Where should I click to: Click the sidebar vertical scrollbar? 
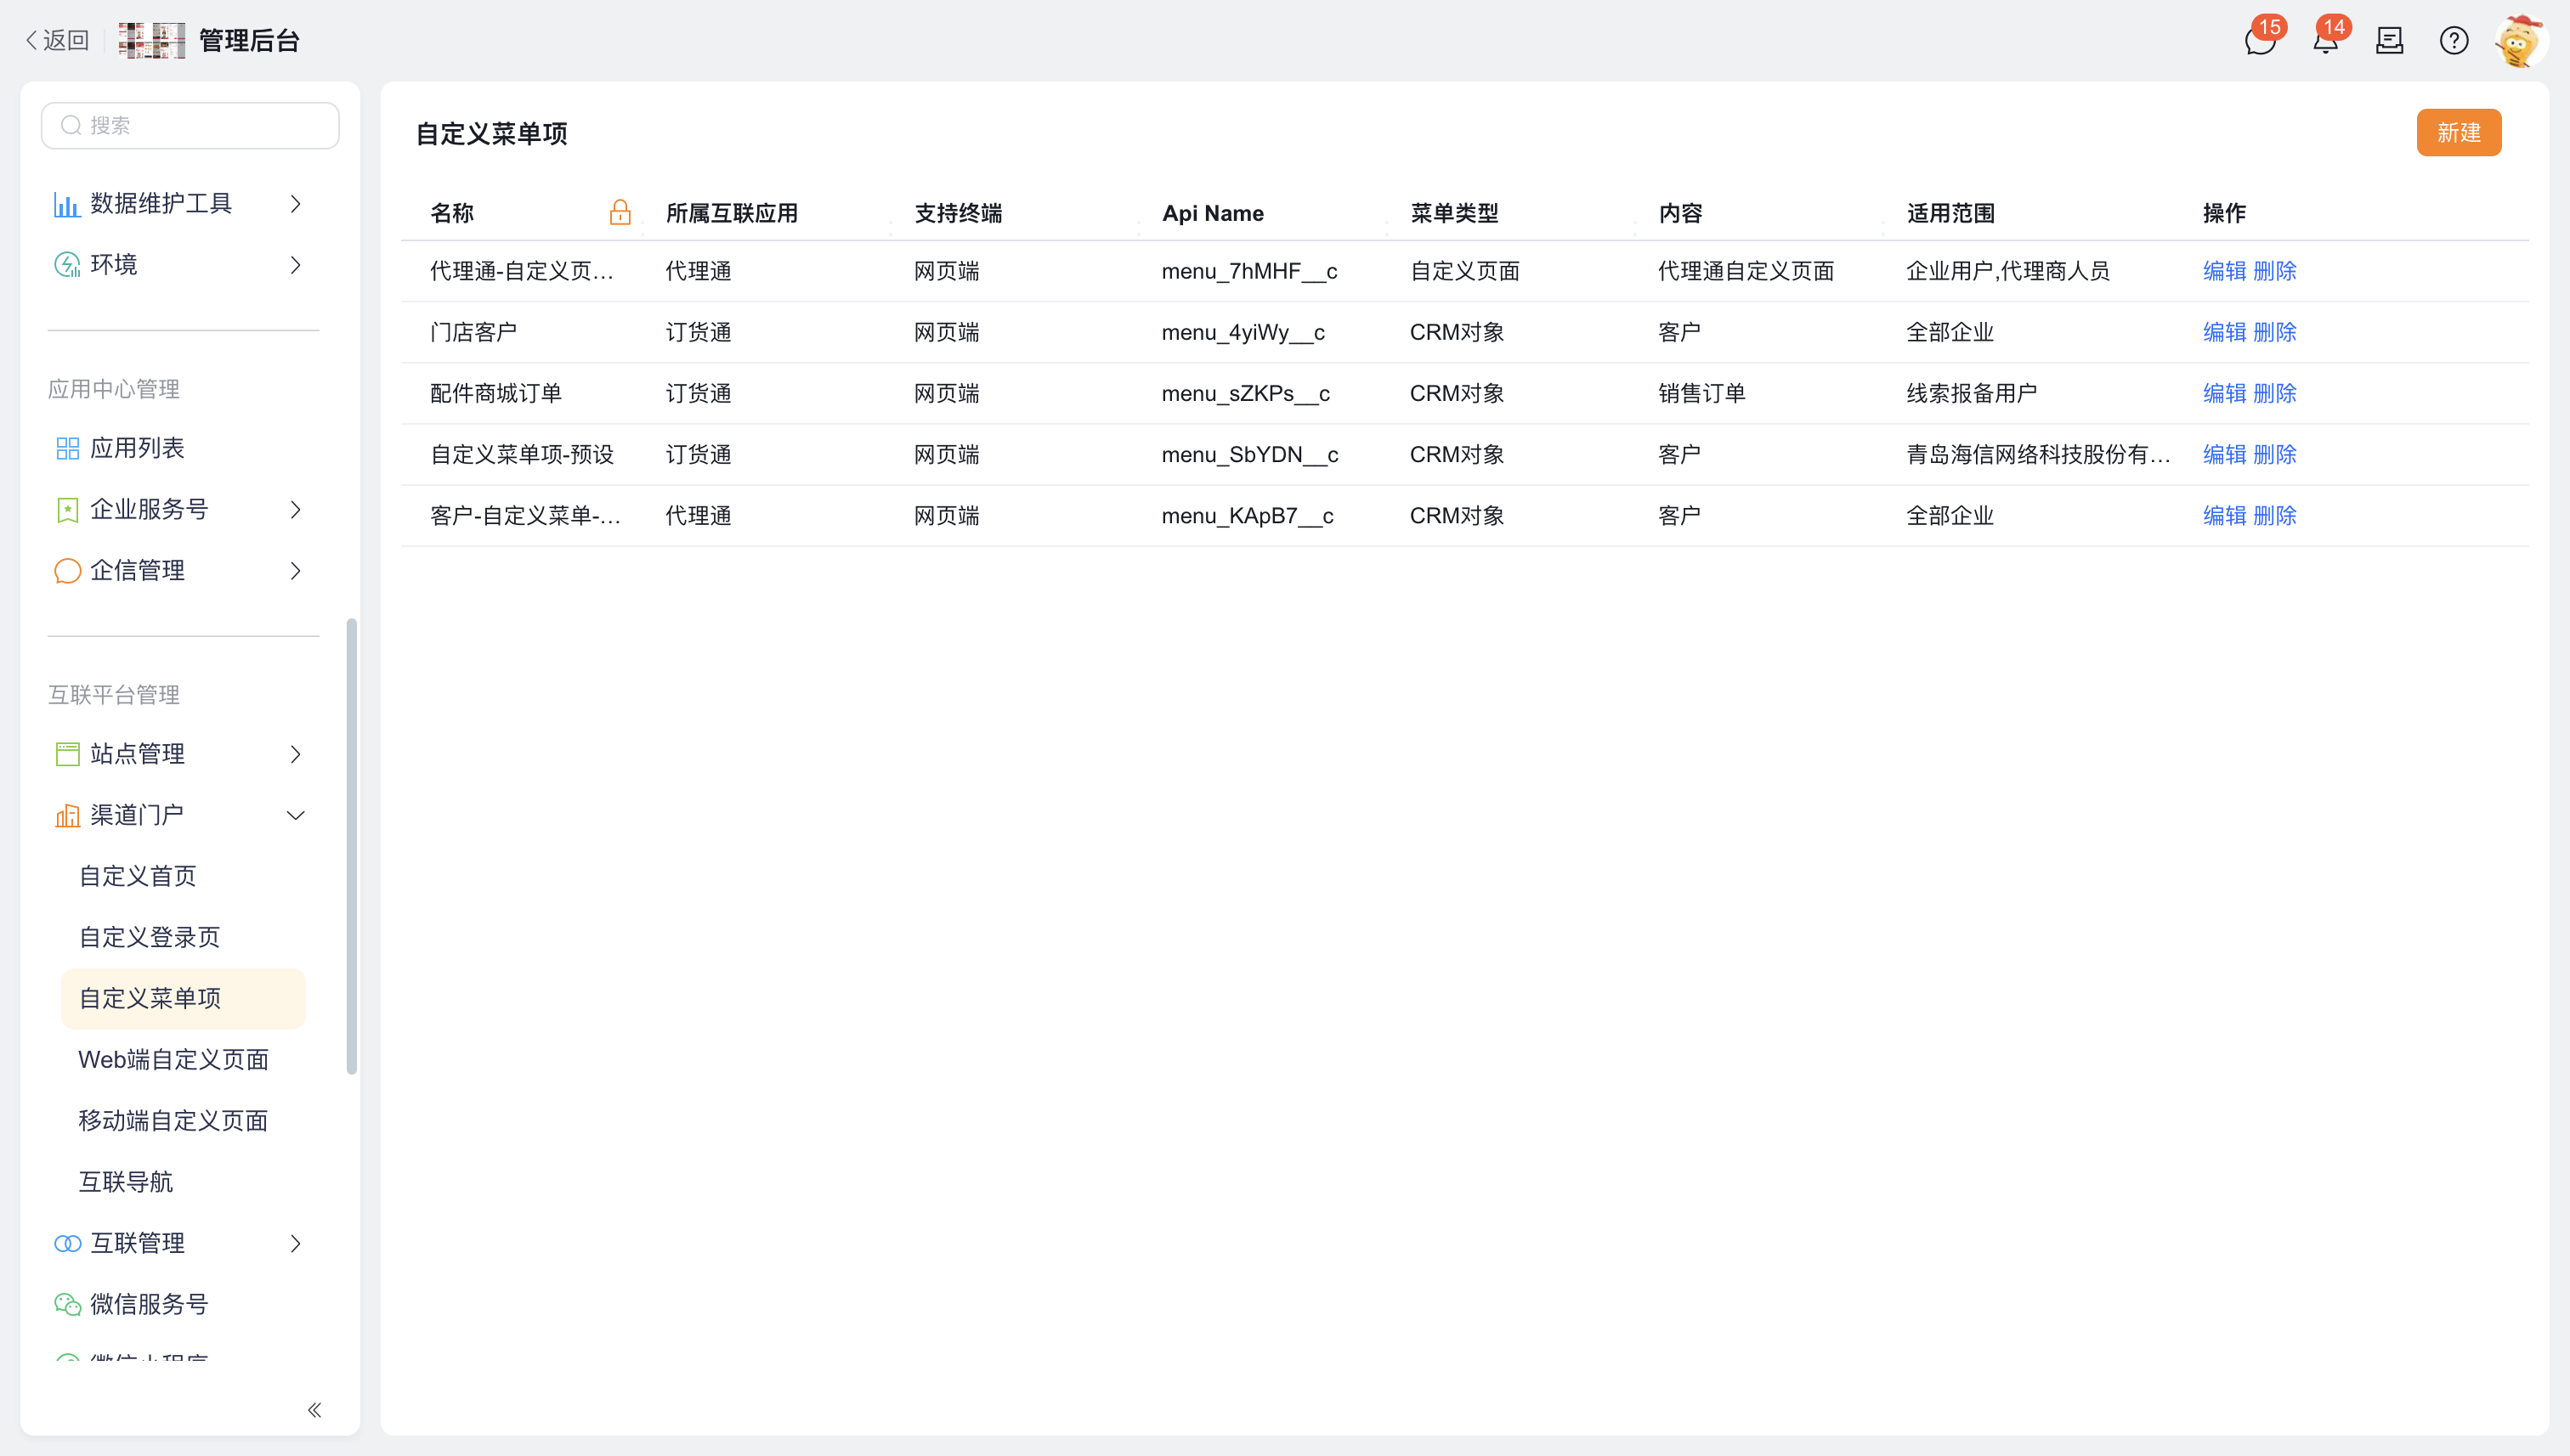point(351,846)
